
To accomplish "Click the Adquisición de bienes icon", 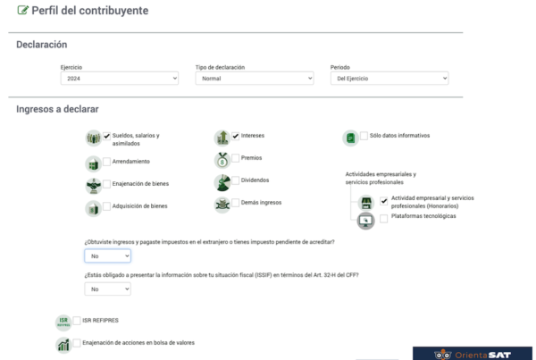I will 93,208.
